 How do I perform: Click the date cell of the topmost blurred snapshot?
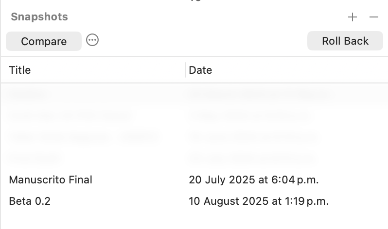[x=260, y=94]
